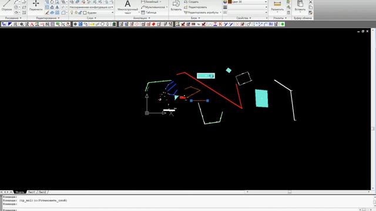Select the Отрезок line tool
Screen dimensions: 376x211
tap(6, 6)
